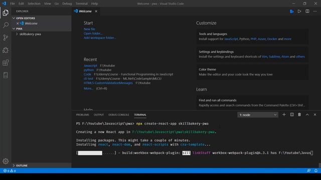Click the New file link
The height and width of the screenshot is (180, 321).
click(x=89, y=29)
